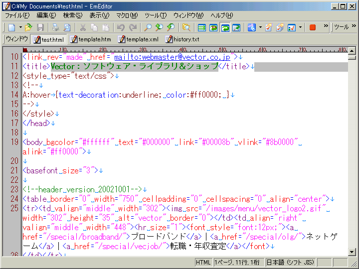Click the vertical scrollbar thumb
This screenshot has width=359, height=269.
pyautogui.click(x=352, y=57)
